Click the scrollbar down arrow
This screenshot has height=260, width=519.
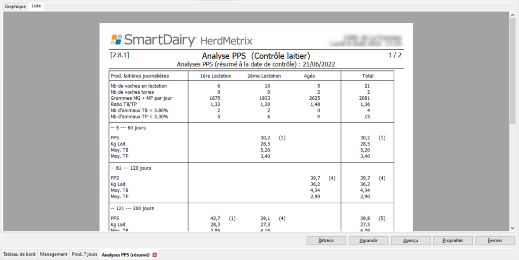click(x=512, y=228)
